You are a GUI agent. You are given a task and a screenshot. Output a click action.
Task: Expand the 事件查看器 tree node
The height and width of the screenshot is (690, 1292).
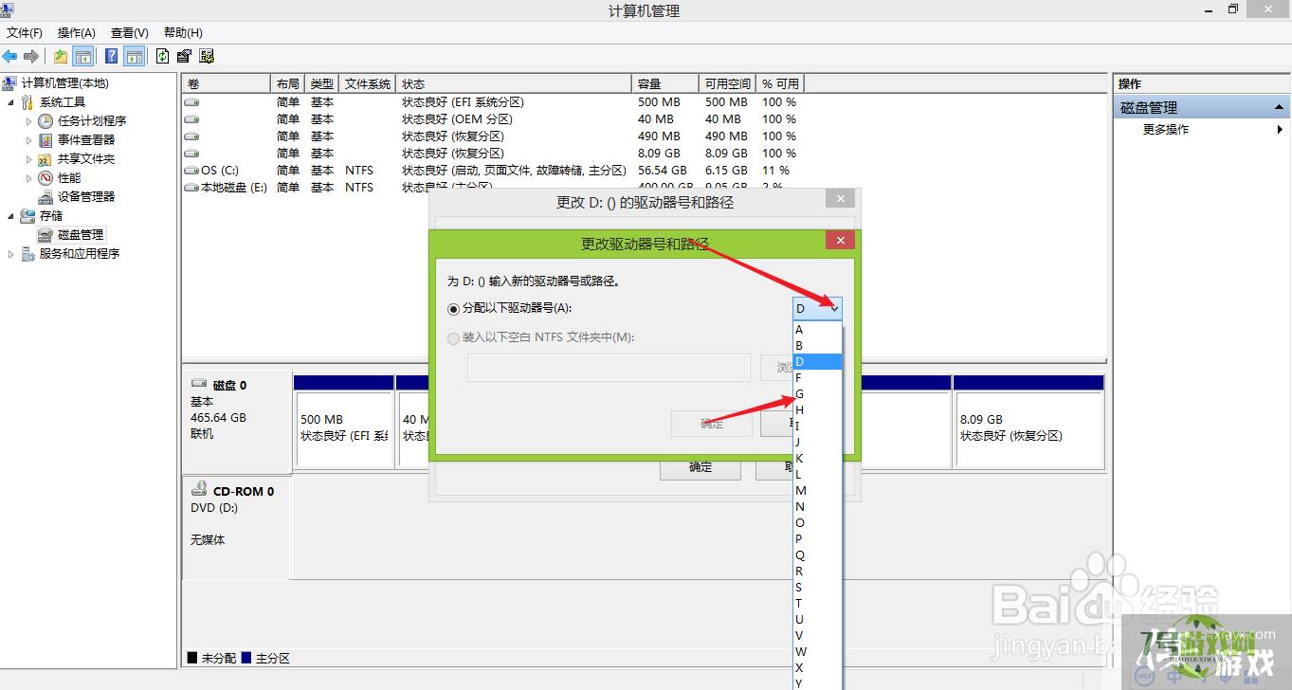28,140
